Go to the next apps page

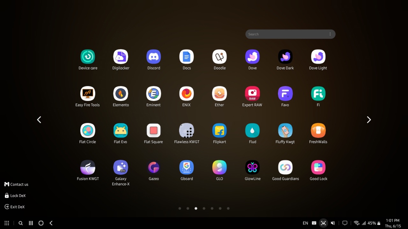tap(369, 120)
